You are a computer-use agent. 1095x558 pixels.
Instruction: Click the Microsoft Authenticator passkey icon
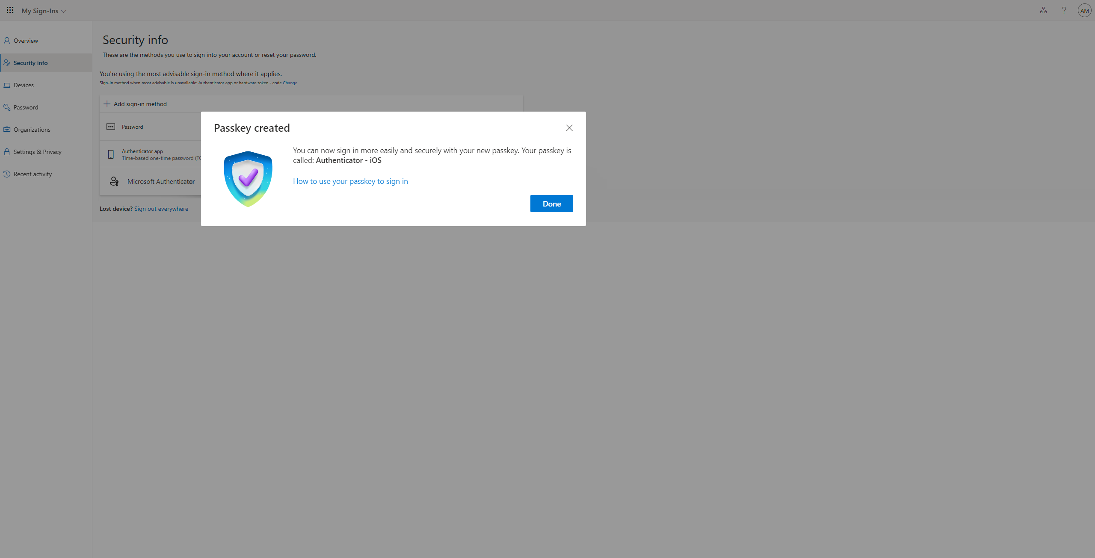(114, 181)
